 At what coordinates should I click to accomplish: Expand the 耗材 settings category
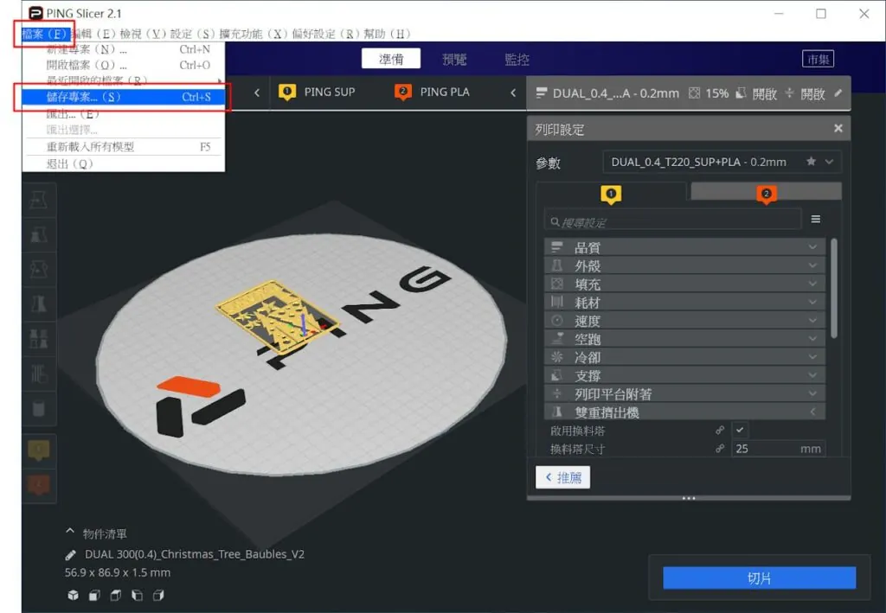[684, 302]
